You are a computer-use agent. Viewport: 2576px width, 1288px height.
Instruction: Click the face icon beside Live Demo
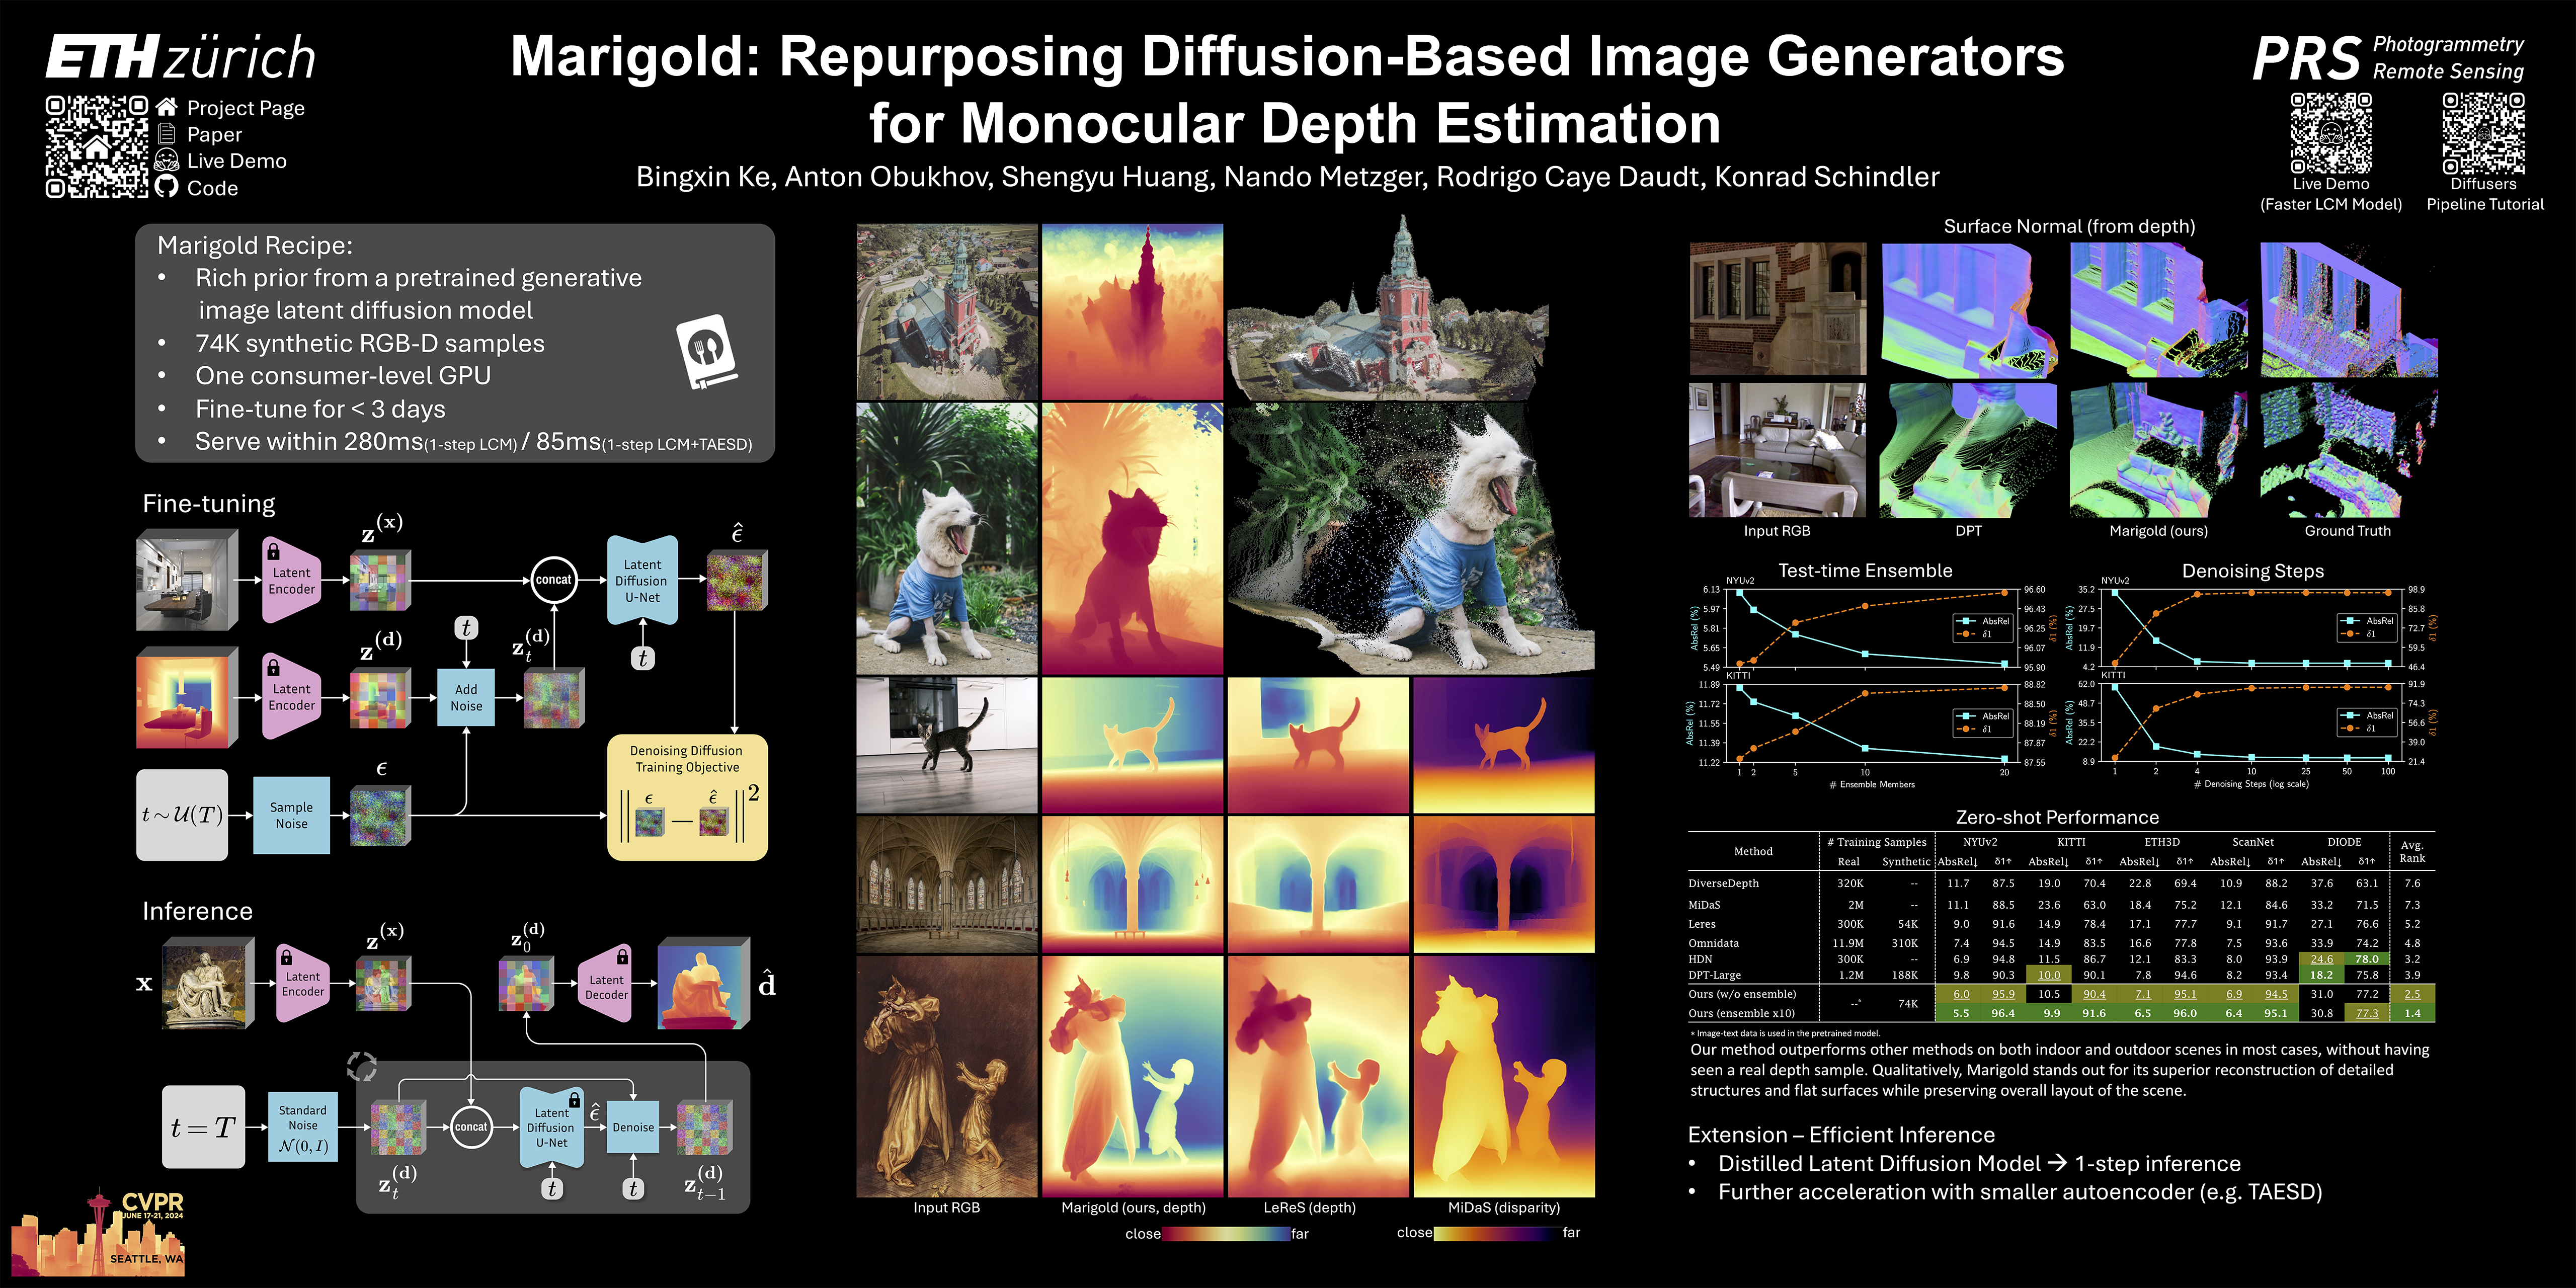[x=167, y=161]
